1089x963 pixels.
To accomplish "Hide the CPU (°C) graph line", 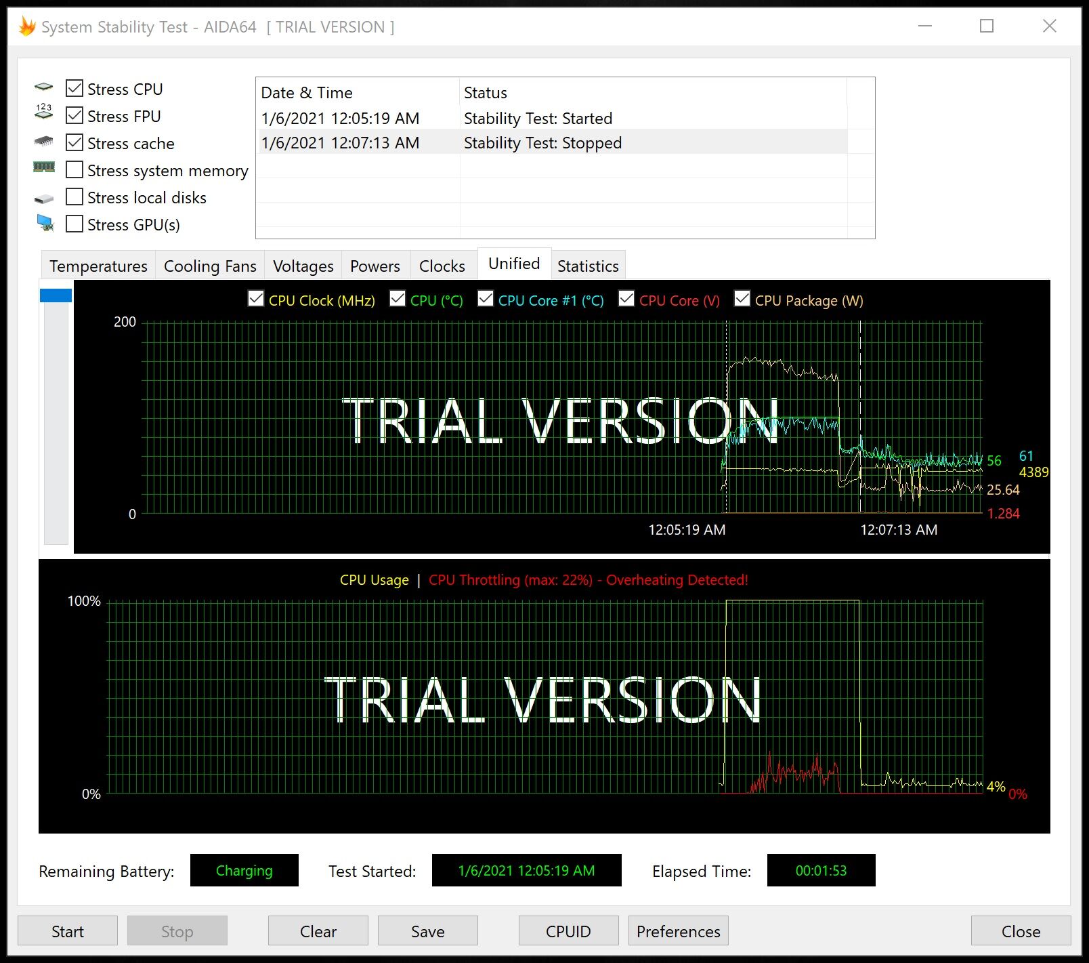I will [398, 299].
